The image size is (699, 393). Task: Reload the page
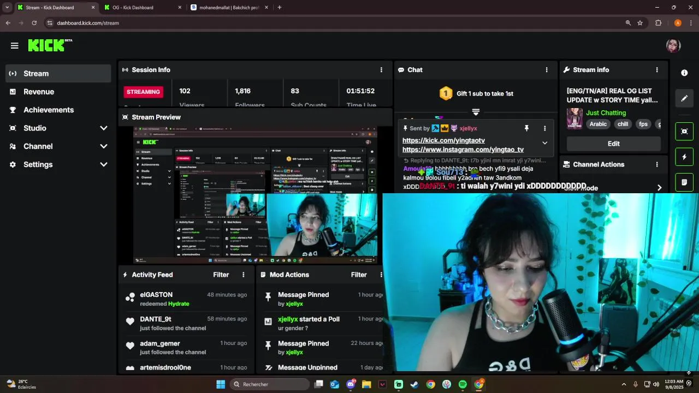[x=34, y=23]
